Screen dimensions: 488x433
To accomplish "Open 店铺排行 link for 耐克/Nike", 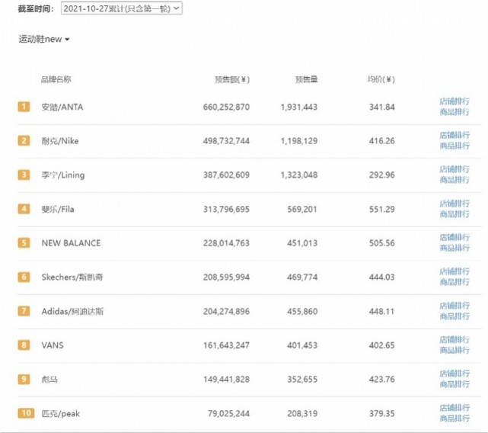I will pyautogui.click(x=455, y=135).
